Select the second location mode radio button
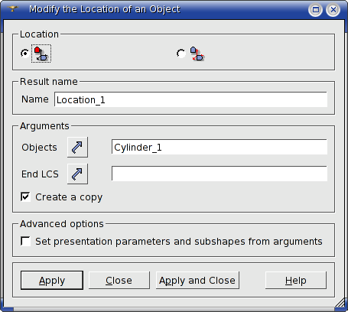Screen dimensions: 348x312 (181, 54)
